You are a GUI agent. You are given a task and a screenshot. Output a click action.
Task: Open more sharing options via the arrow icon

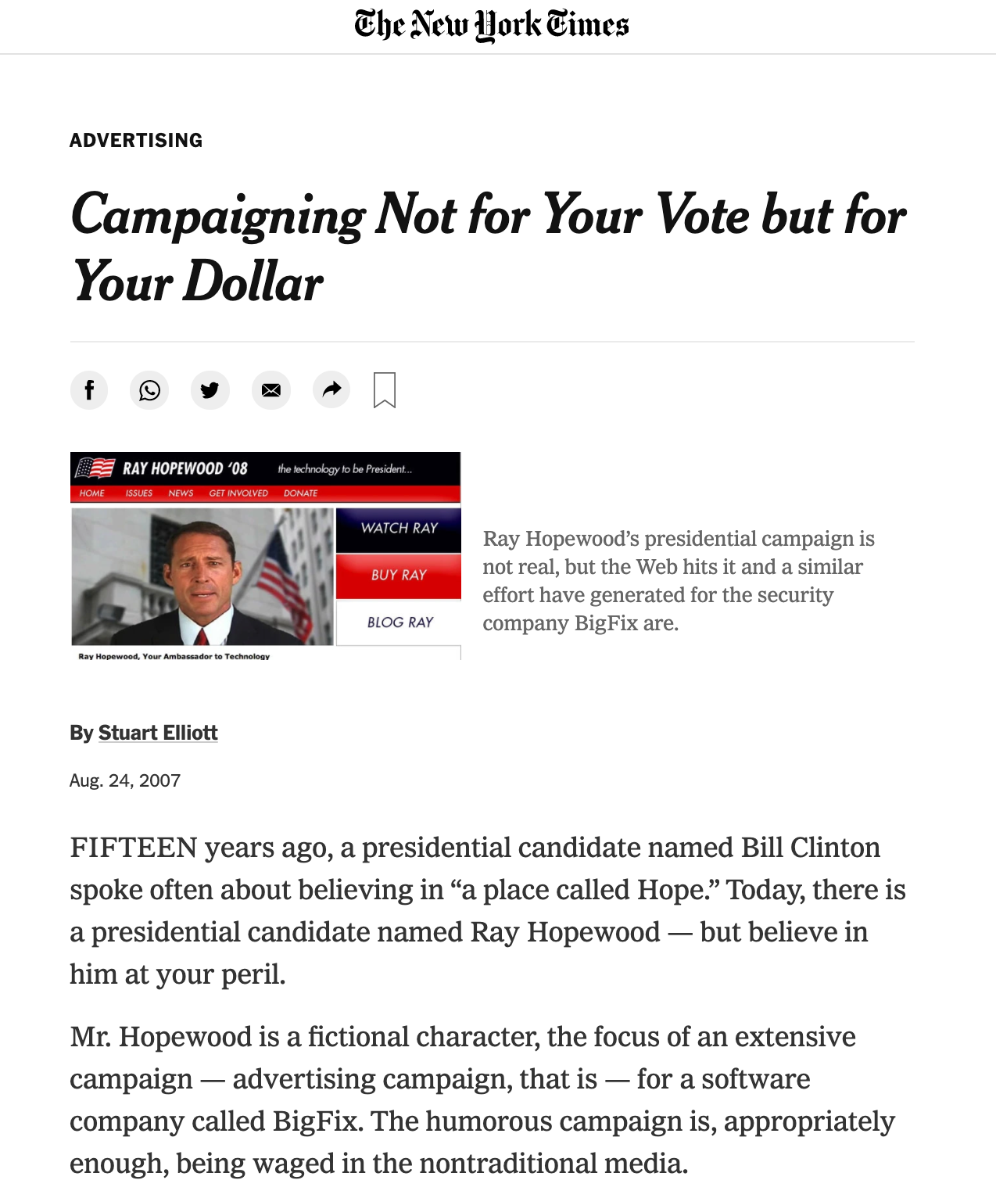tap(331, 389)
